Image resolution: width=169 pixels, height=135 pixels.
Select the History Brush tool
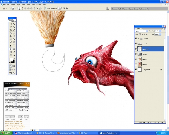click(x=14, y=36)
